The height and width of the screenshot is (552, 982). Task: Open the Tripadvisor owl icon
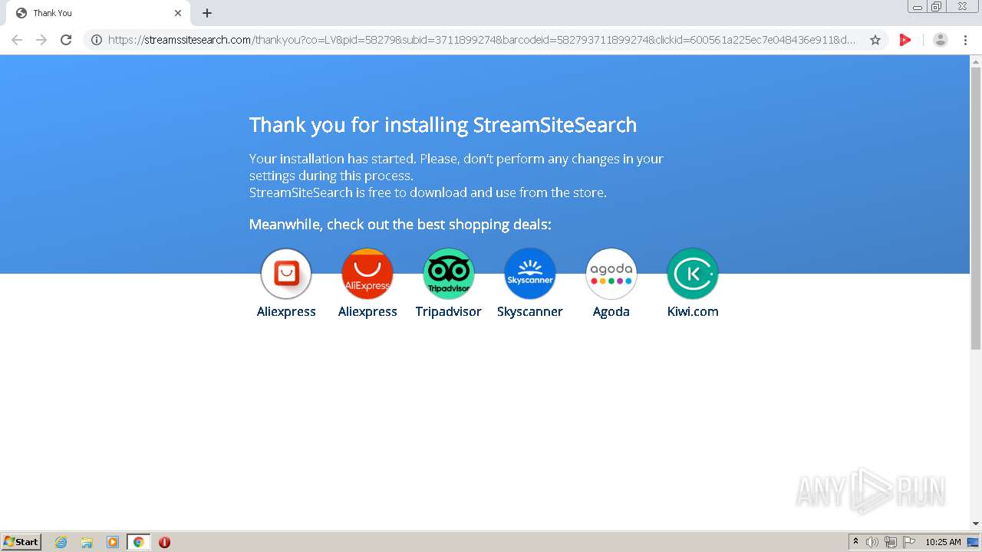449,274
